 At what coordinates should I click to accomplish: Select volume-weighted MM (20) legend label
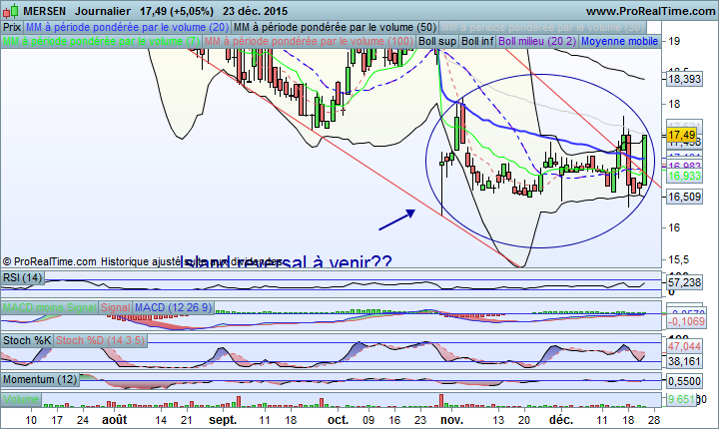tap(128, 27)
